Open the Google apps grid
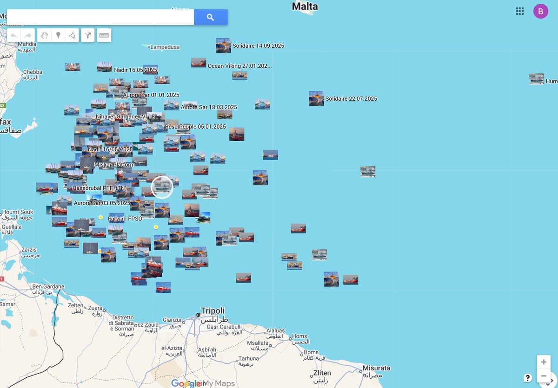Image resolution: width=558 pixels, height=388 pixels. pyautogui.click(x=520, y=11)
